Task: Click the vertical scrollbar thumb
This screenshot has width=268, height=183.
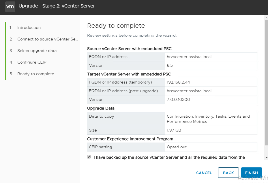Action: (266, 83)
